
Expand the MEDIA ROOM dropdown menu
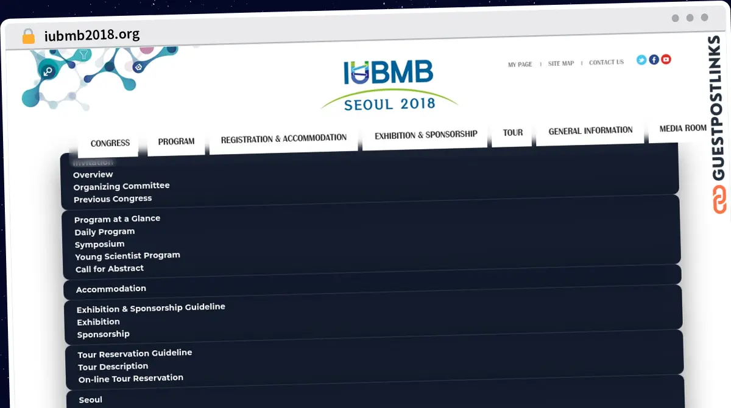click(682, 128)
